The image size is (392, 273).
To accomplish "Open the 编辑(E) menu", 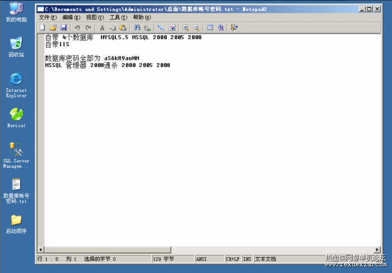I will click(x=71, y=17).
